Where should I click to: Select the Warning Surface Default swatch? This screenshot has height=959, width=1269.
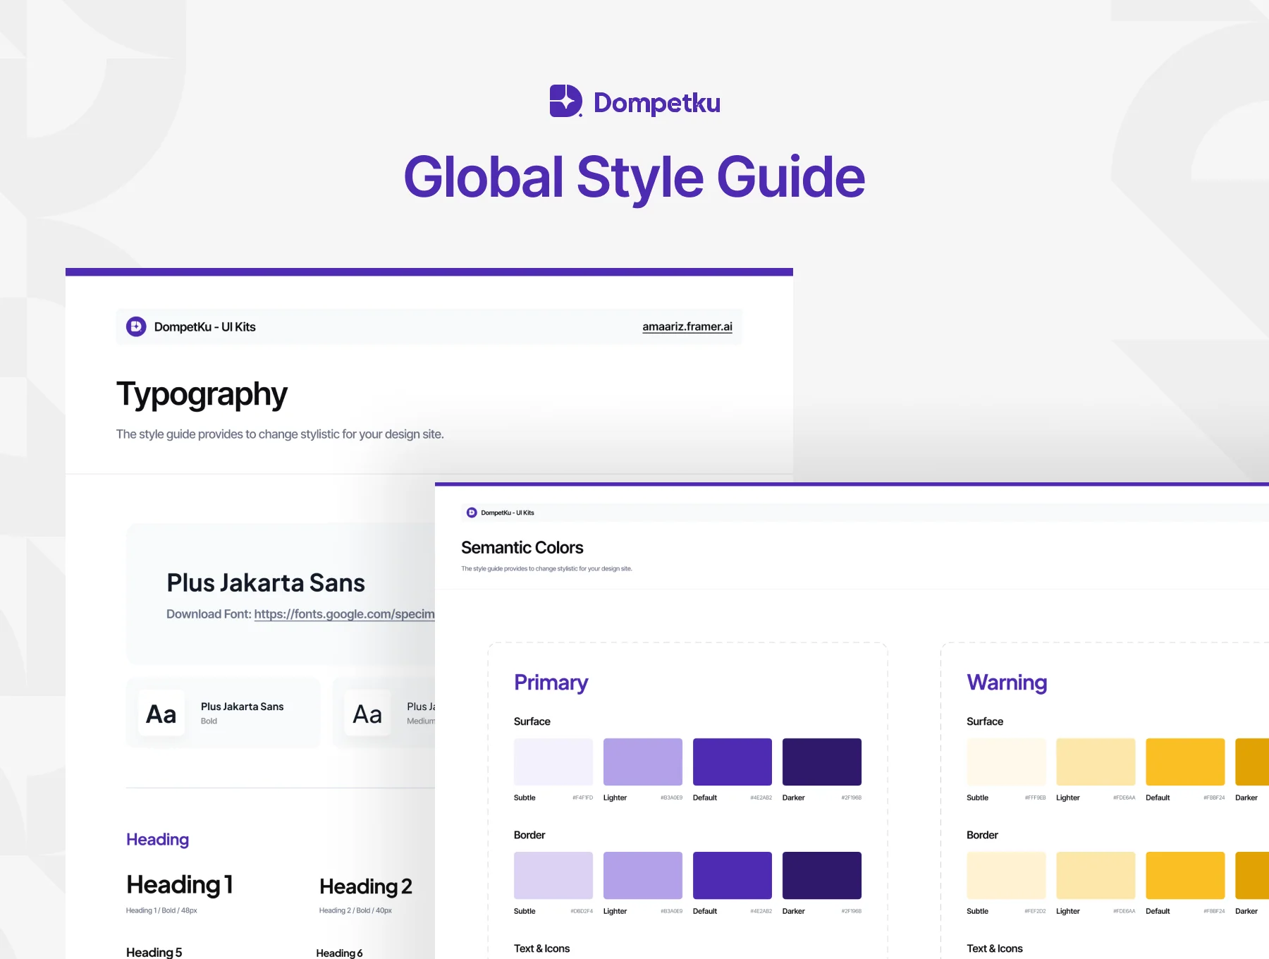(1185, 762)
